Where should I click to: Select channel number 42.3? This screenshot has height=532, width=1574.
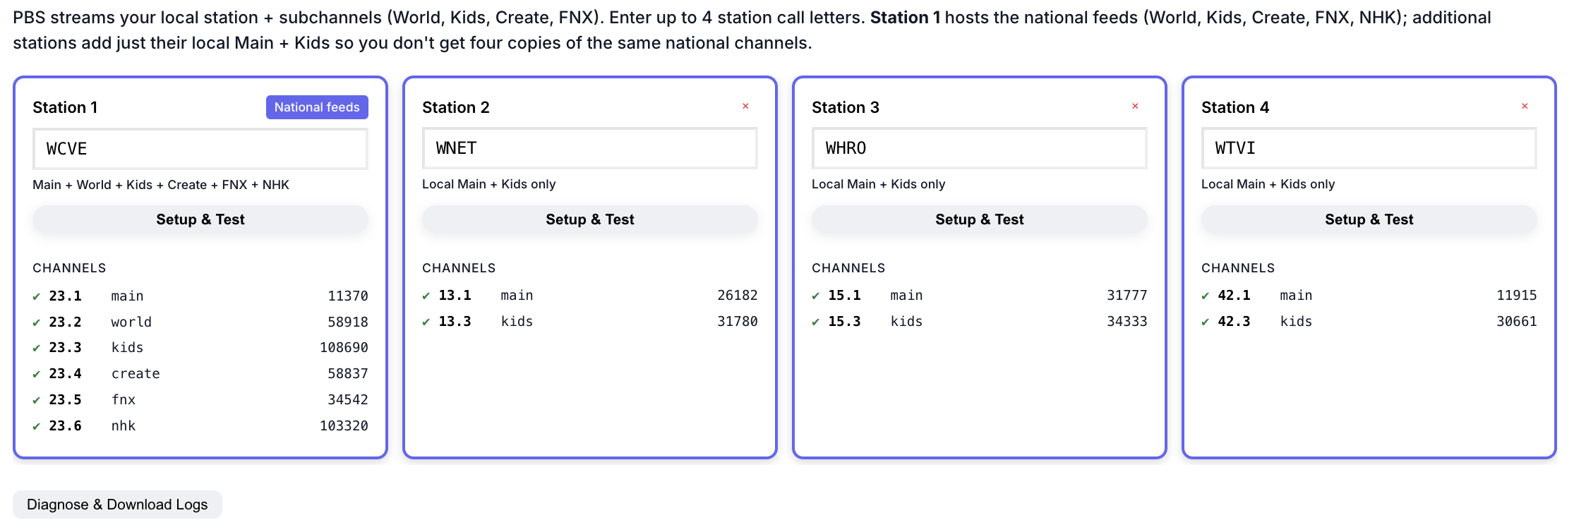pyautogui.click(x=1234, y=322)
